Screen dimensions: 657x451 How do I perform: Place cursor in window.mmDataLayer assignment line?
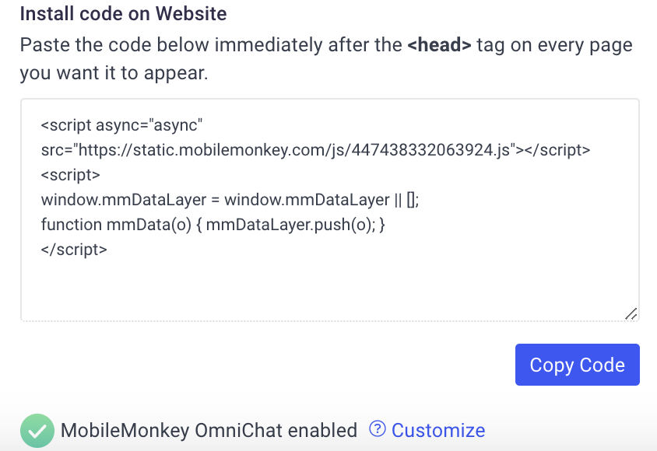(230, 200)
